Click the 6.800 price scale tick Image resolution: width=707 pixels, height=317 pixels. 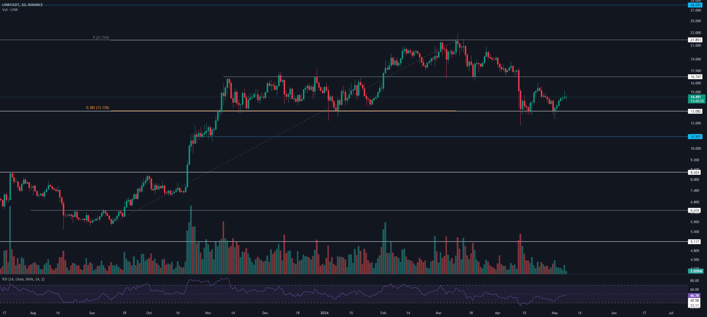tap(695, 202)
